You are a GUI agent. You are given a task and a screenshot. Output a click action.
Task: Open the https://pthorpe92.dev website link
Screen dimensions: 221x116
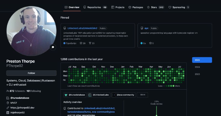22,108
